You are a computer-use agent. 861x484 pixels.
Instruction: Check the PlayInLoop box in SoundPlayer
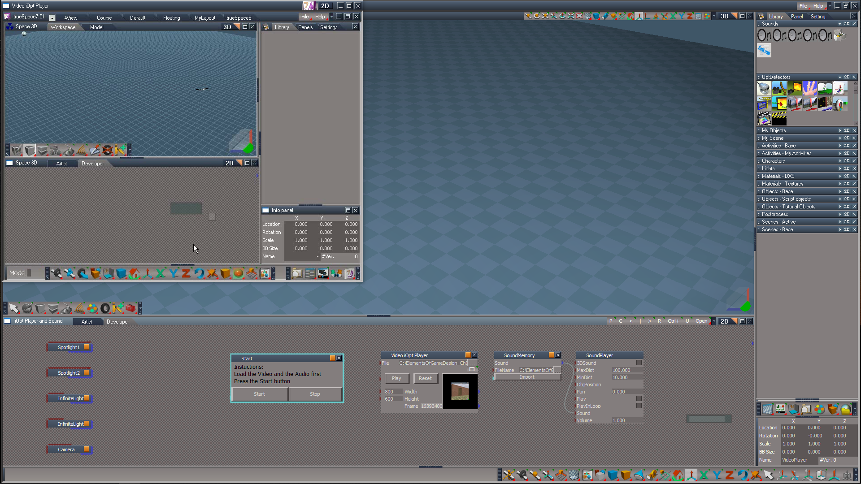[x=639, y=406]
